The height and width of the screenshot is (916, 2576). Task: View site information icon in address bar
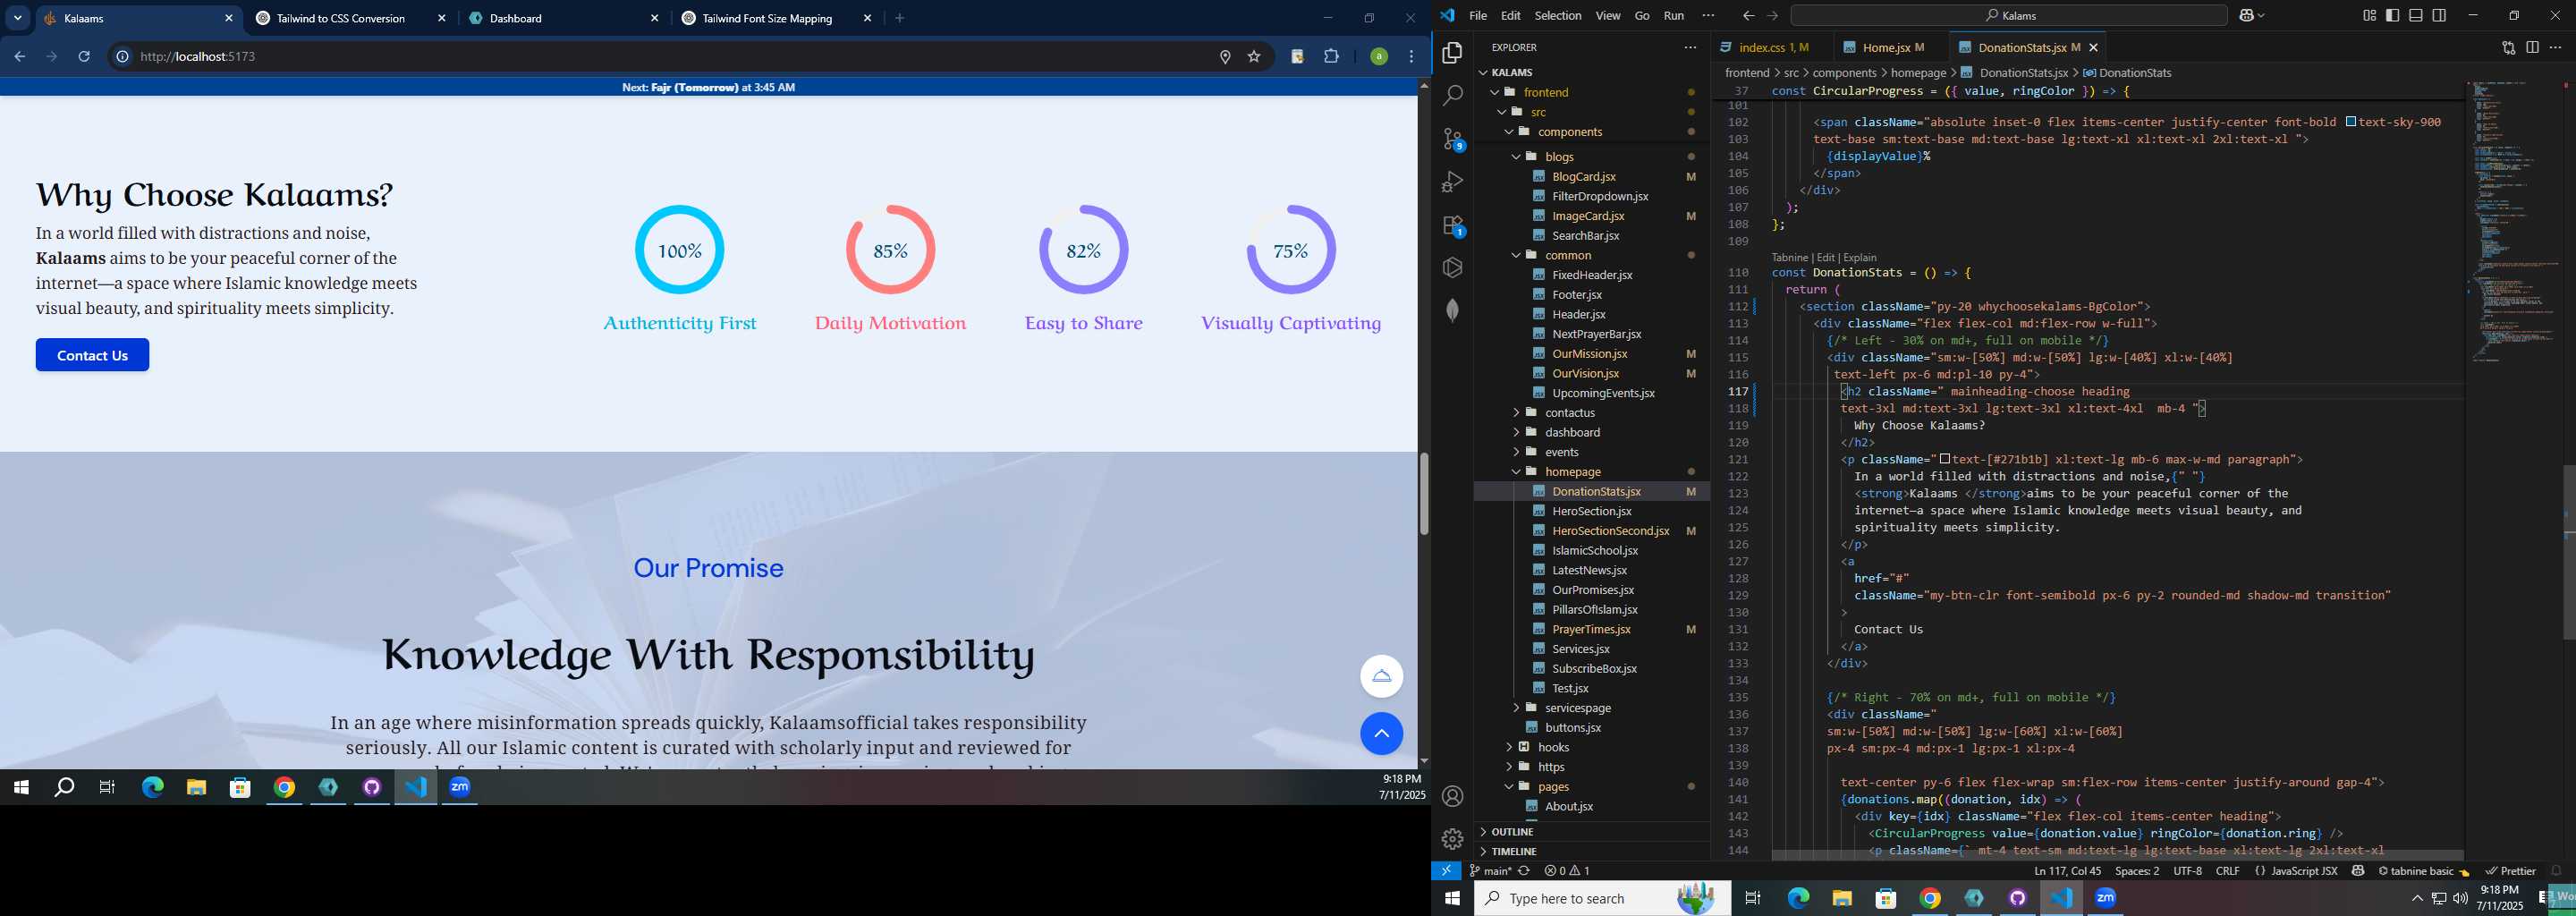(x=122, y=56)
